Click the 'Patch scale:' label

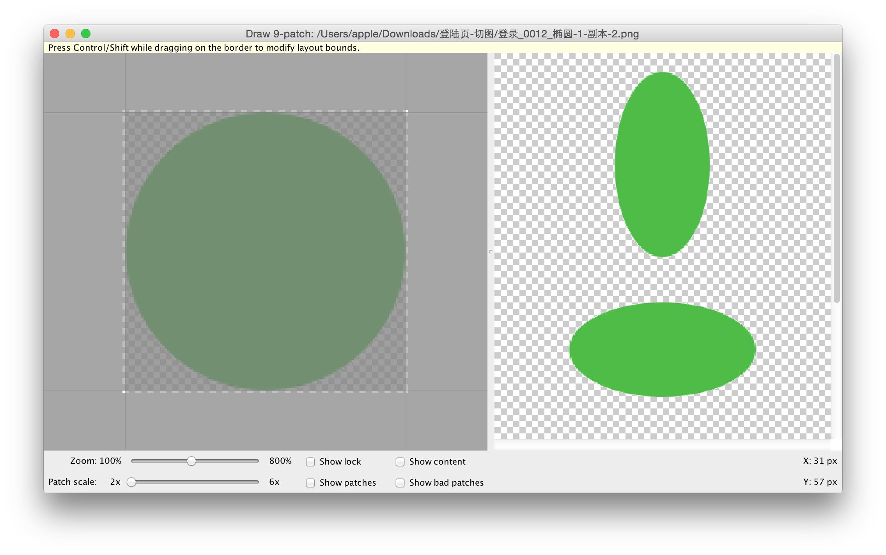(73, 482)
